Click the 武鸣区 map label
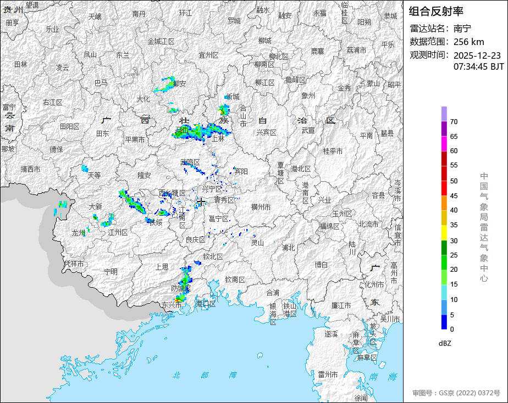 190,162
